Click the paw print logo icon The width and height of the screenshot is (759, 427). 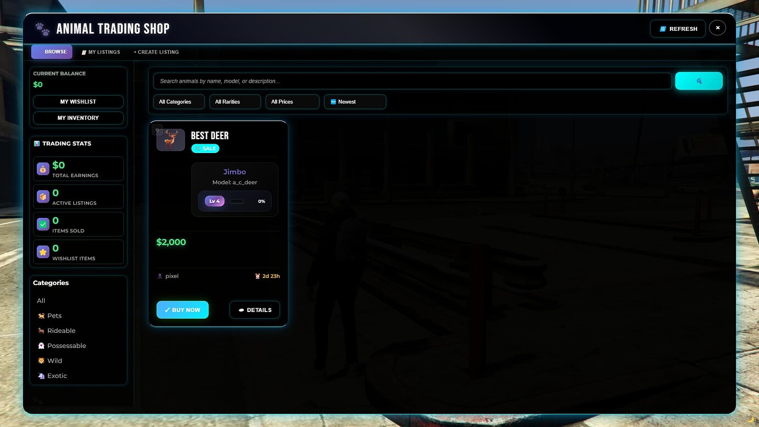(x=42, y=29)
